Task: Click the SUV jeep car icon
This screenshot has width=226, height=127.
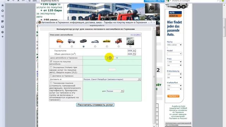Action: point(71,41)
